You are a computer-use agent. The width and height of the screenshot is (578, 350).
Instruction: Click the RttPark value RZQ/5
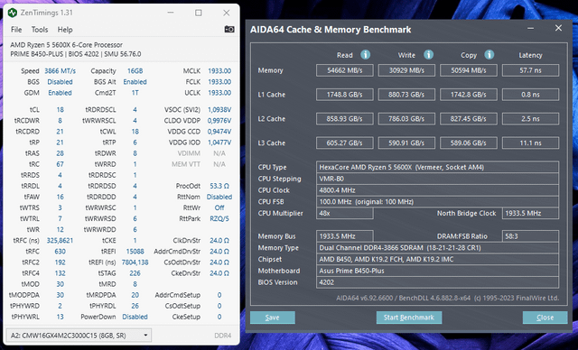coord(219,218)
